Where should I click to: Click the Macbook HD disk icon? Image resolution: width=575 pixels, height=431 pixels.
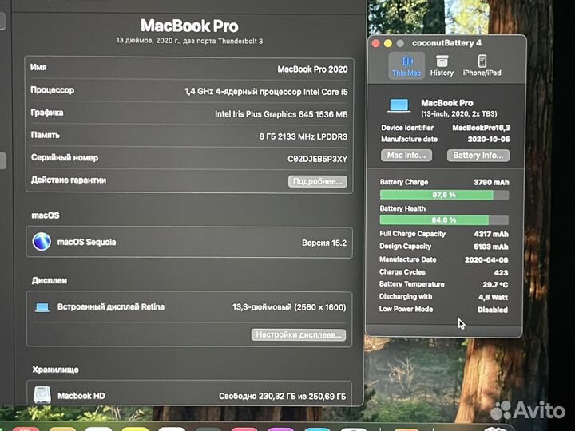[42, 395]
